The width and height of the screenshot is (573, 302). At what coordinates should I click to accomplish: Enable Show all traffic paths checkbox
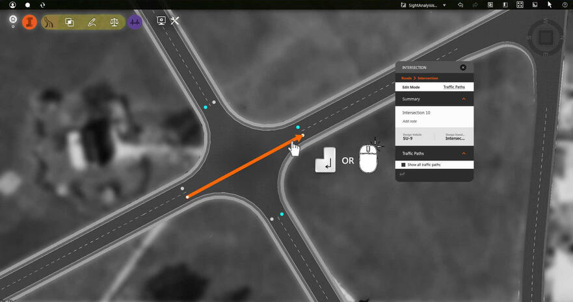point(404,165)
